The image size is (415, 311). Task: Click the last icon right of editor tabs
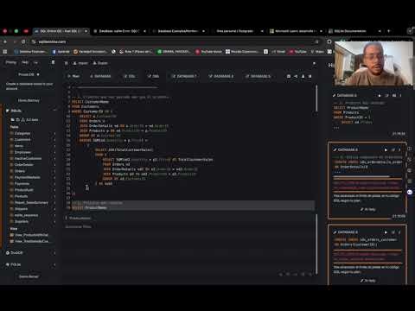tap(310, 76)
